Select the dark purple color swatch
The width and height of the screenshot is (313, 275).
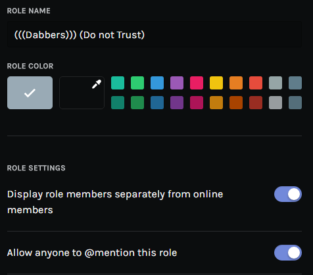pos(177,103)
